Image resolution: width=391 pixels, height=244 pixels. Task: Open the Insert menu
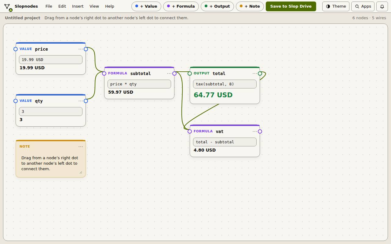point(78,6)
